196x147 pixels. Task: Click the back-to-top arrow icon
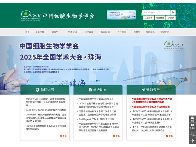(192, 141)
